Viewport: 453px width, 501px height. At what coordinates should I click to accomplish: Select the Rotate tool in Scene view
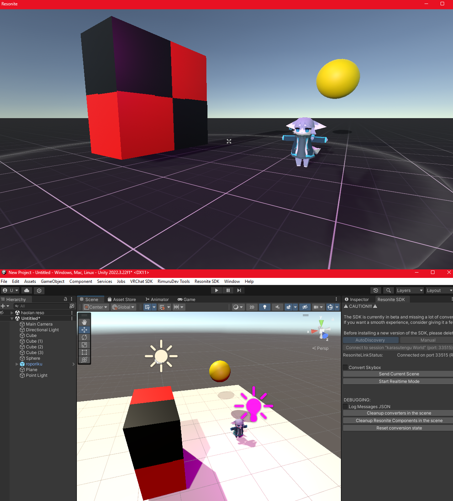pyautogui.click(x=84, y=337)
